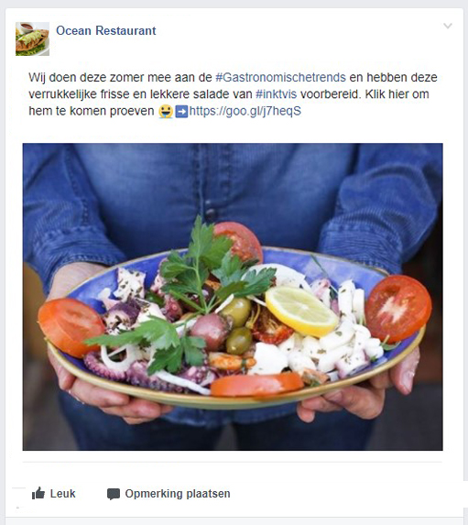Click the Leuk label
Screen dimensions: 468x525
[x=62, y=494]
